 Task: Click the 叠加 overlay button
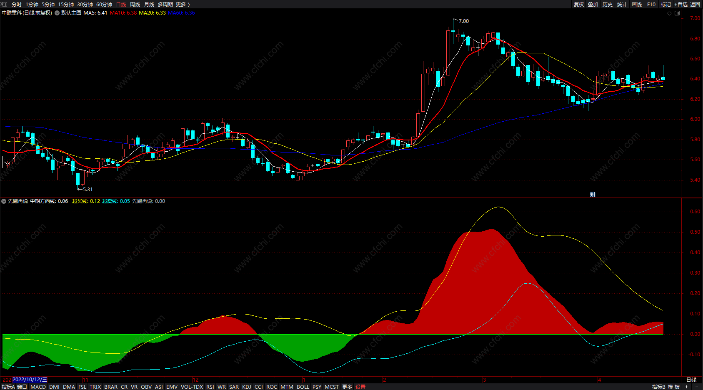(x=593, y=4)
